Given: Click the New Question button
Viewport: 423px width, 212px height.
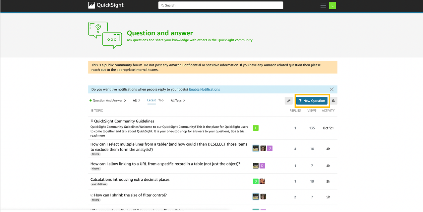Looking at the screenshot, I should point(312,101).
